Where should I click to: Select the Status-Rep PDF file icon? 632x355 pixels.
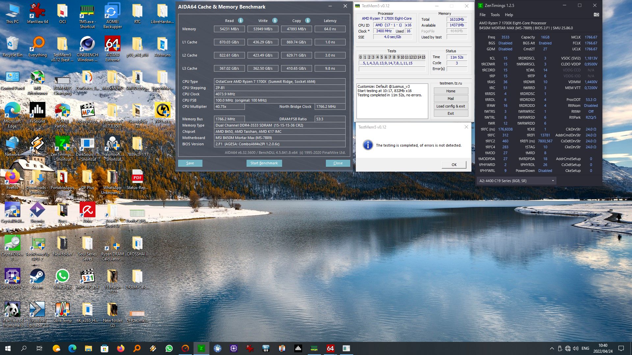(x=137, y=179)
